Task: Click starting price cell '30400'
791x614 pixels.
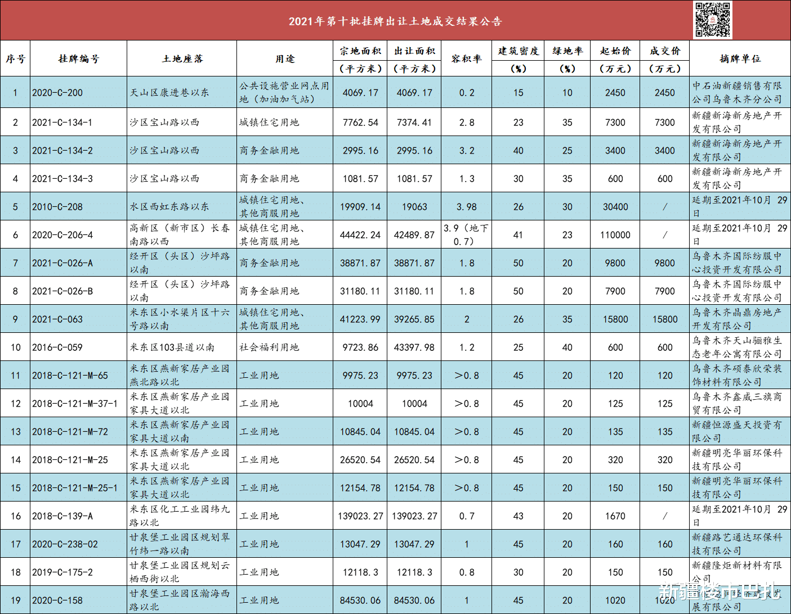Action: click(615, 206)
